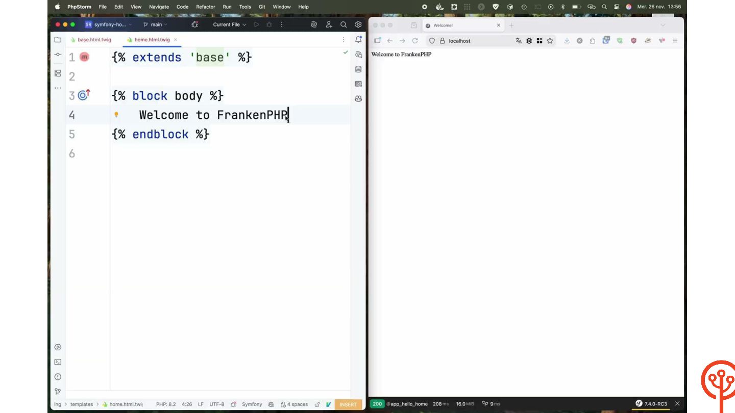Change PHP language level PHP: 8.2
735x413 pixels.
click(x=166, y=404)
